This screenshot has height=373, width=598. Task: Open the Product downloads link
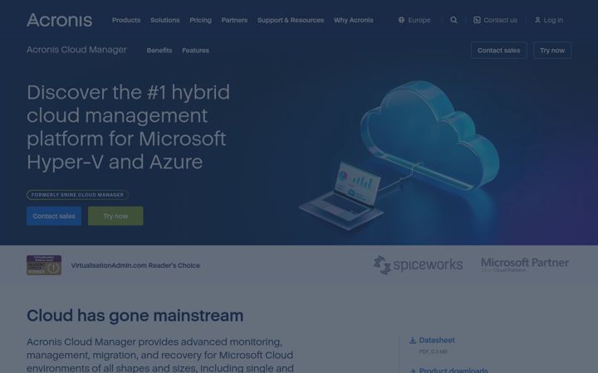pos(453,370)
